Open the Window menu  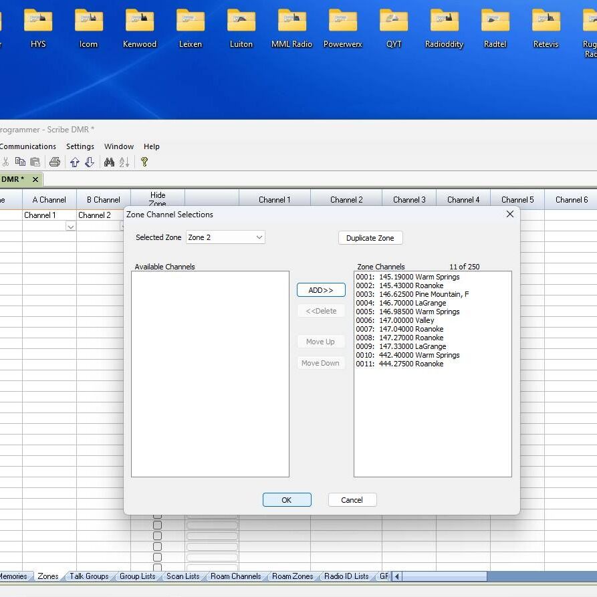[x=119, y=146]
